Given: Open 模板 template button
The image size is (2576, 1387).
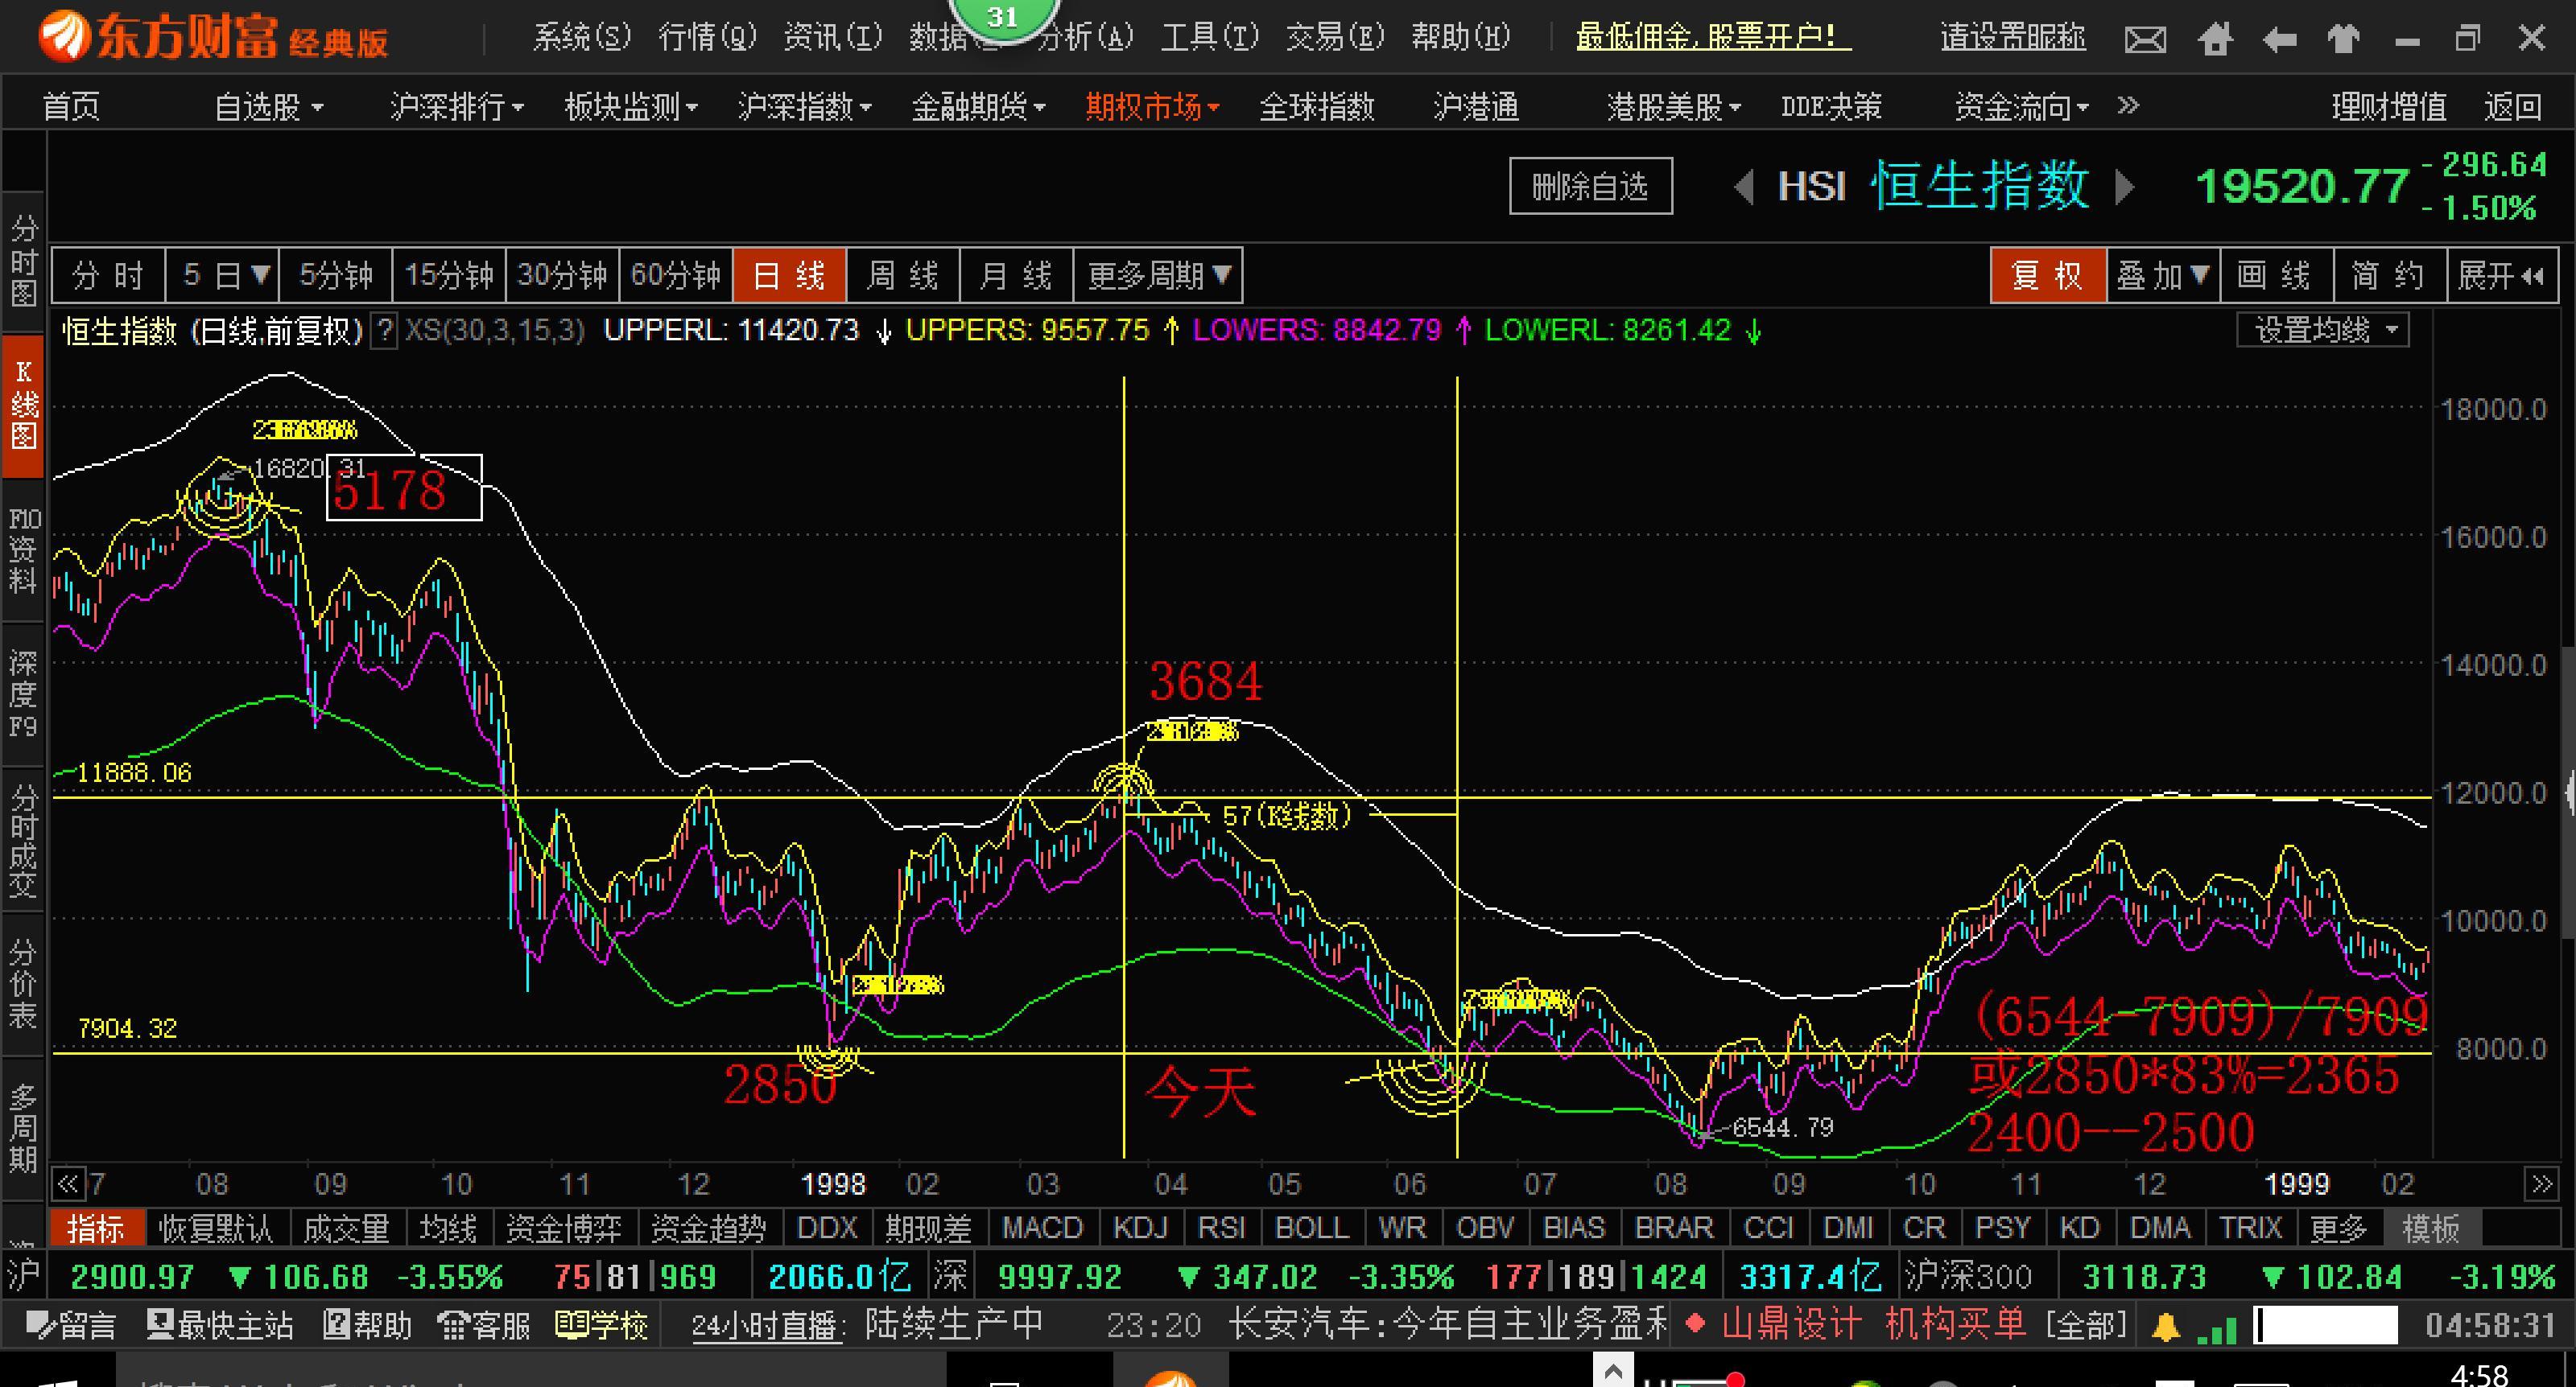Looking at the screenshot, I should tap(2430, 1229).
